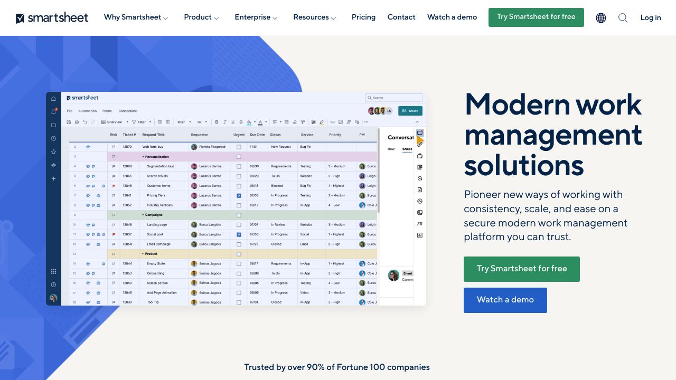Click the Bold formatting icon in the toolbar
The image size is (676, 380).
click(217, 122)
